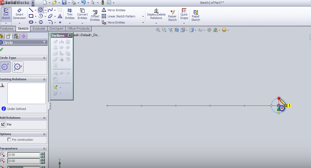Click the Offset Entities tool
The image size is (311, 168).
[x=95, y=16]
